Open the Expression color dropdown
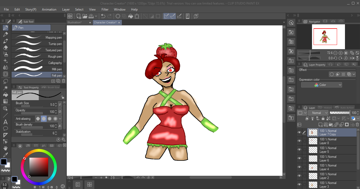The height and width of the screenshot is (189, 360). coord(321,85)
